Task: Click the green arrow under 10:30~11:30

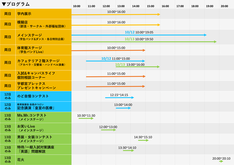Action: click(86, 119)
